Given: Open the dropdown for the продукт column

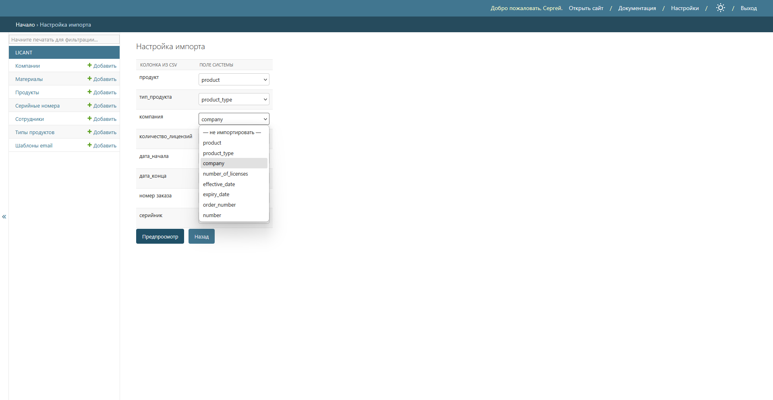Looking at the screenshot, I should click(x=234, y=80).
